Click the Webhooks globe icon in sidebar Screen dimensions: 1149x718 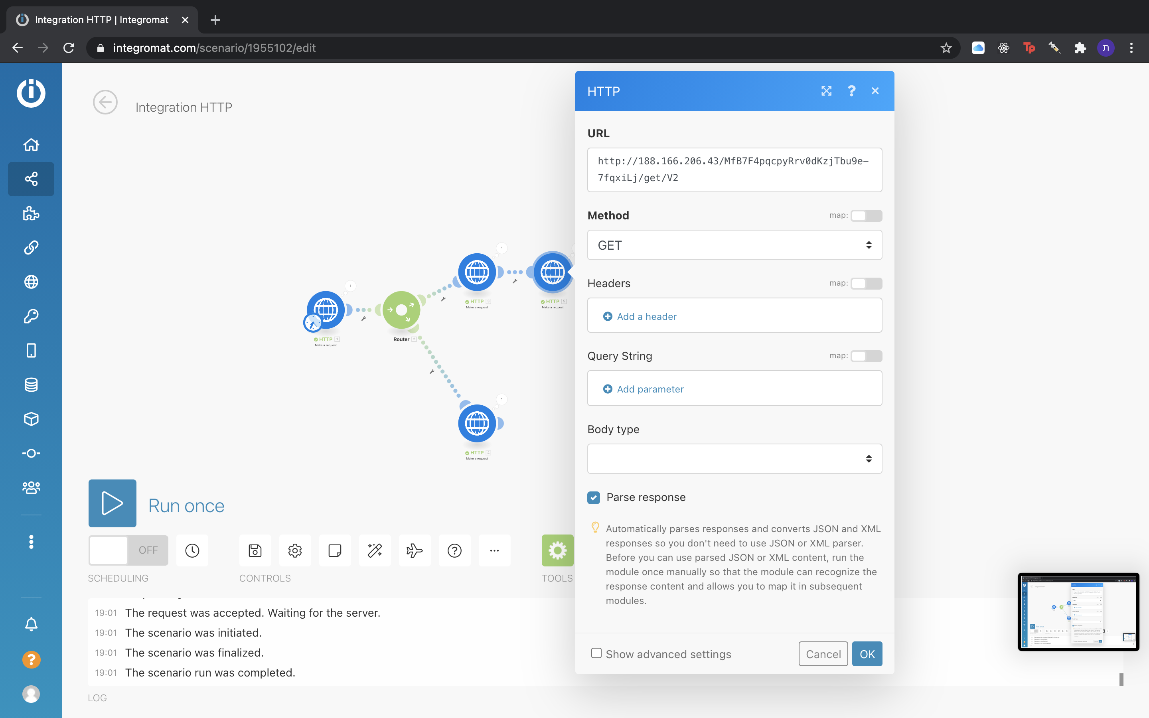coord(32,282)
